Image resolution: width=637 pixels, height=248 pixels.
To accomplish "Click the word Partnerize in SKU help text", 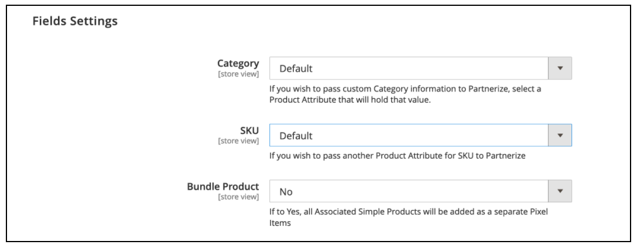I will pyautogui.click(x=508, y=156).
